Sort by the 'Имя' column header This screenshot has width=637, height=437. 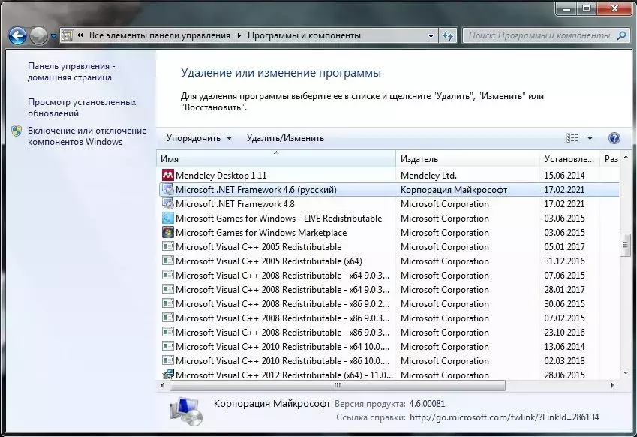[x=276, y=159]
